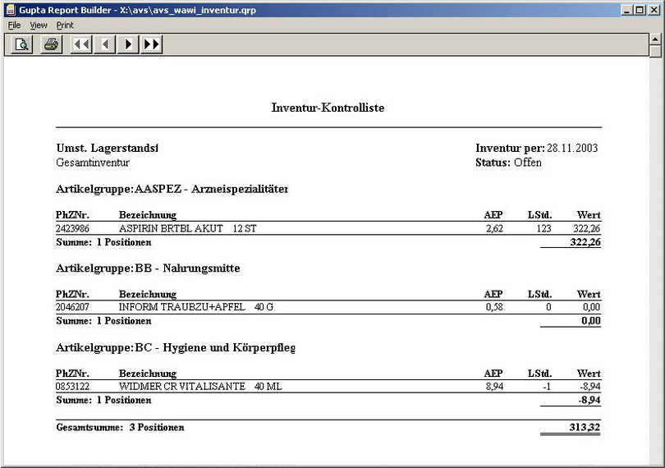Advance to the next report page
Image resolution: width=665 pixels, height=468 pixels.
coord(128,44)
